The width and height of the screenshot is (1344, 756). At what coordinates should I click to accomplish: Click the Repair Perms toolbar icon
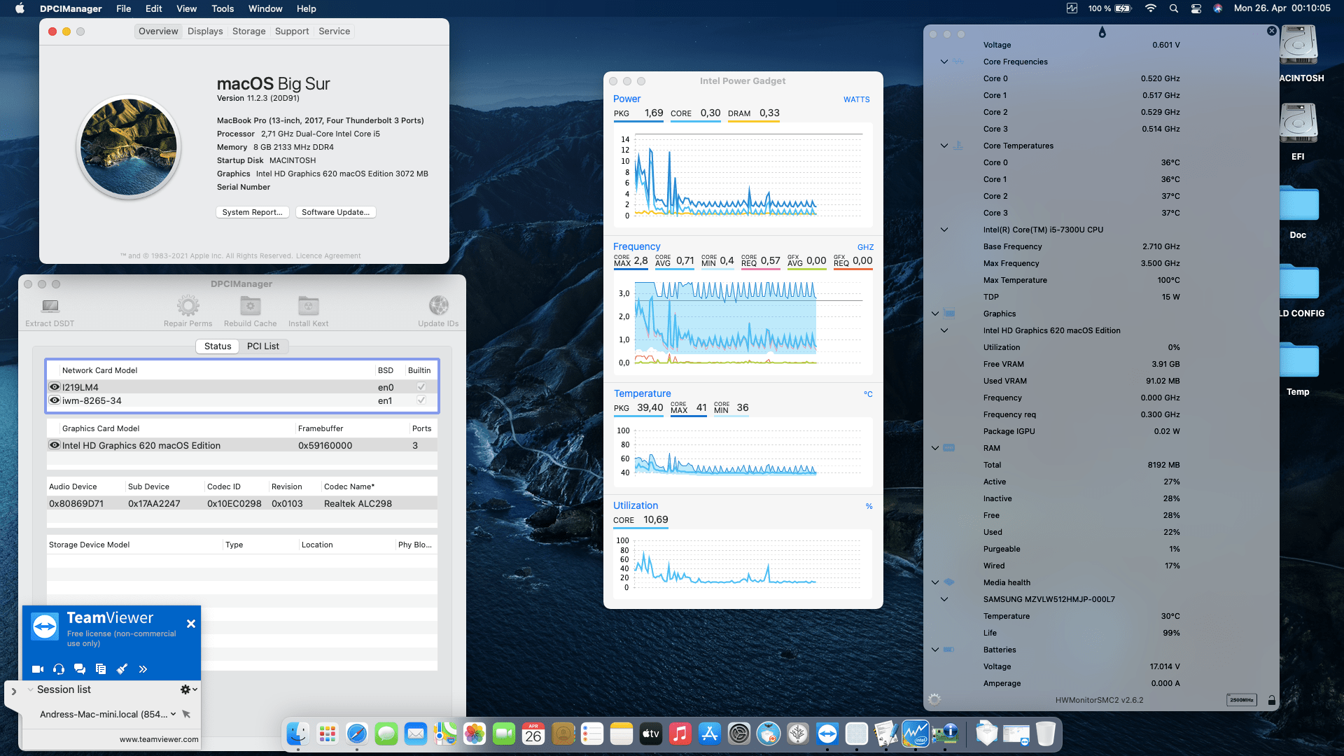(188, 311)
